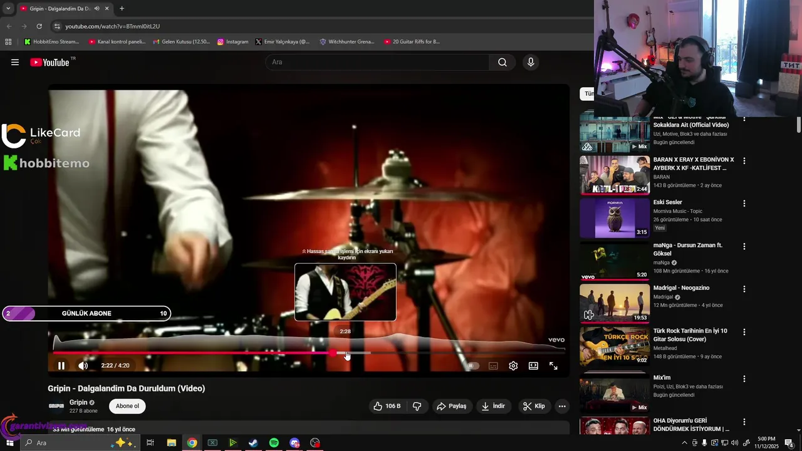802x451 pixels.
Task: Click the red playhead scrubber dot
Action: tap(333, 353)
